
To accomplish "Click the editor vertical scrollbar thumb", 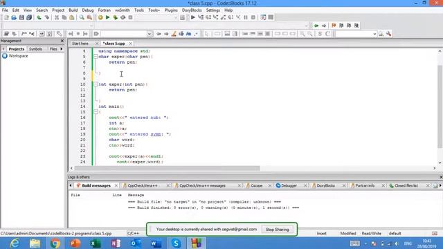I will point(440,106).
